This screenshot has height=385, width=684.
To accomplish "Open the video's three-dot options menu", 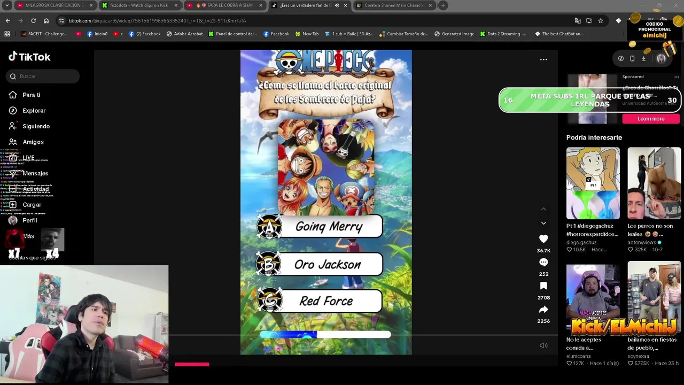I will point(543,59).
